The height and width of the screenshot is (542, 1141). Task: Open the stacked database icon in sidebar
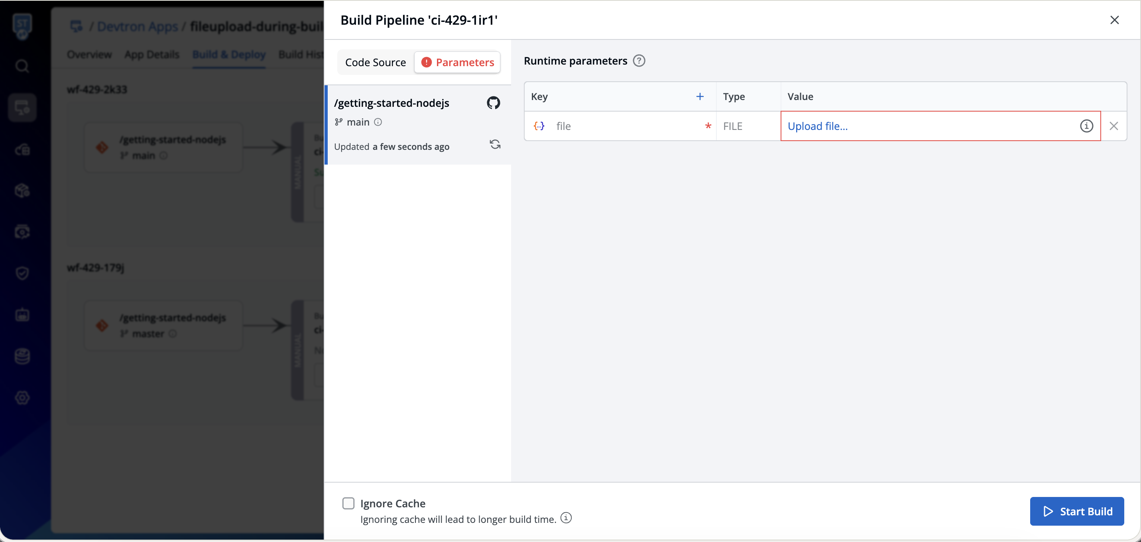click(x=22, y=356)
